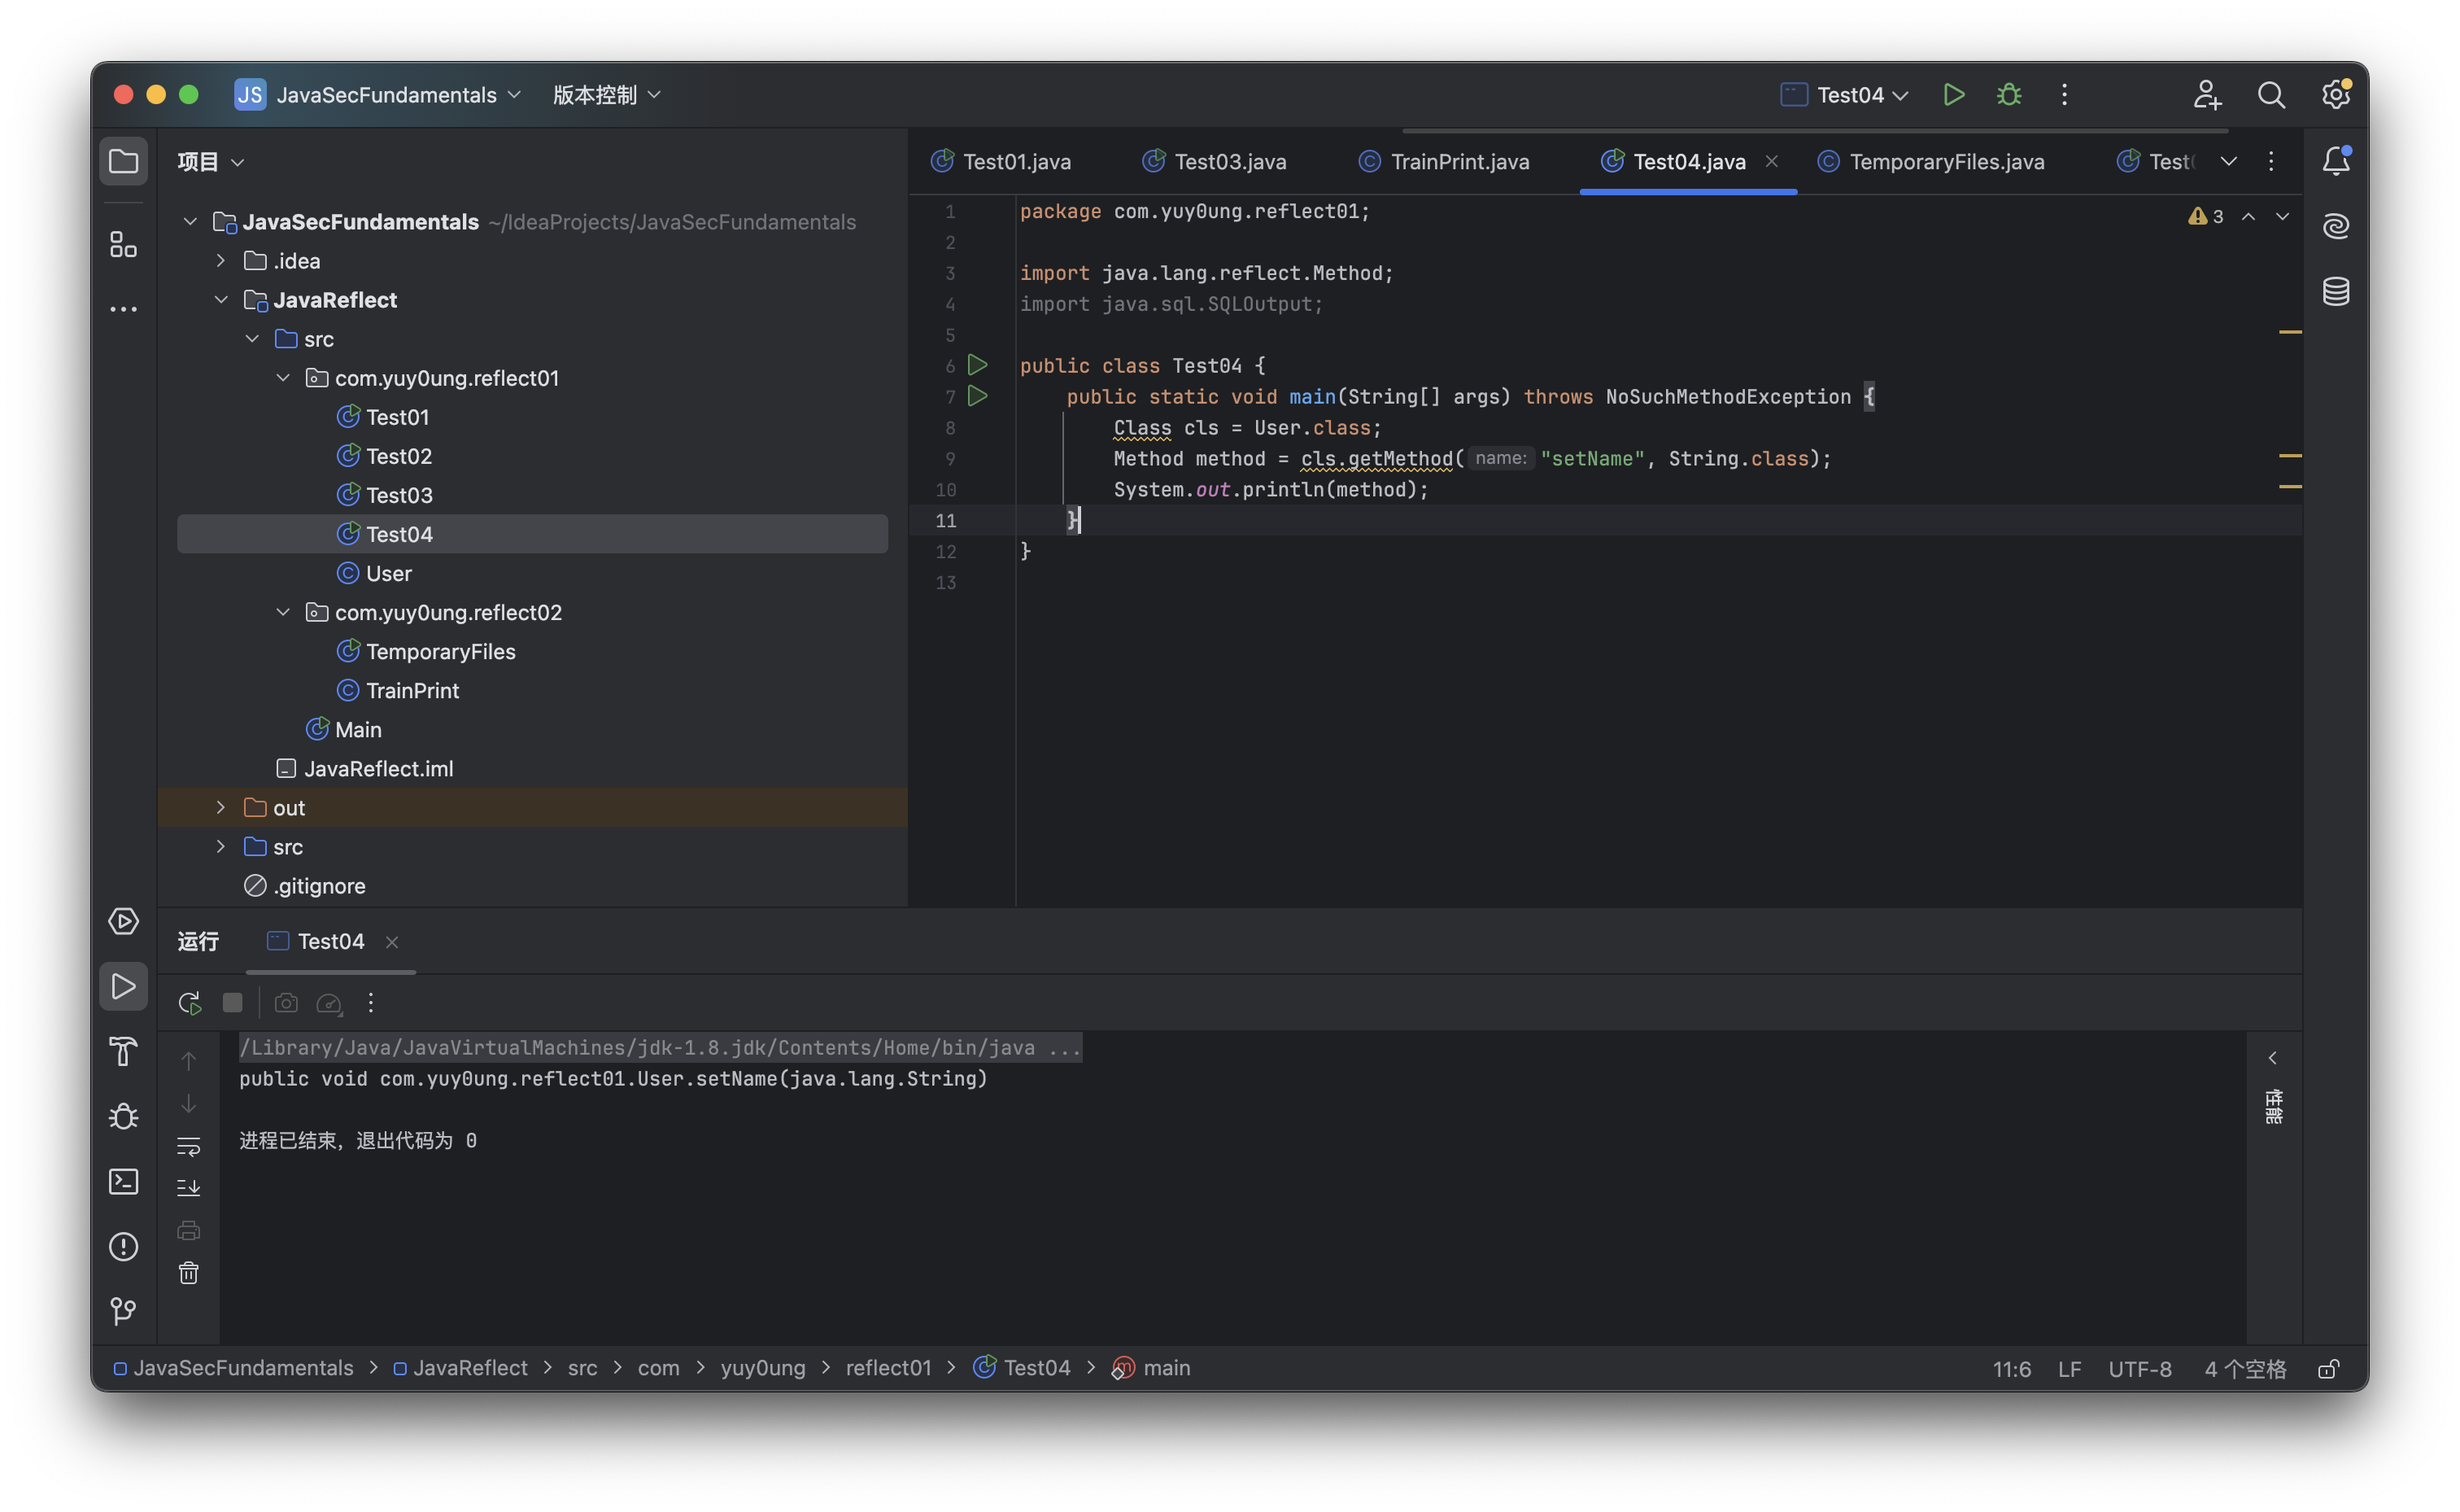
Task: Click the Debug bug icon in top toolbar
Action: pyautogui.click(x=2009, y=94)
